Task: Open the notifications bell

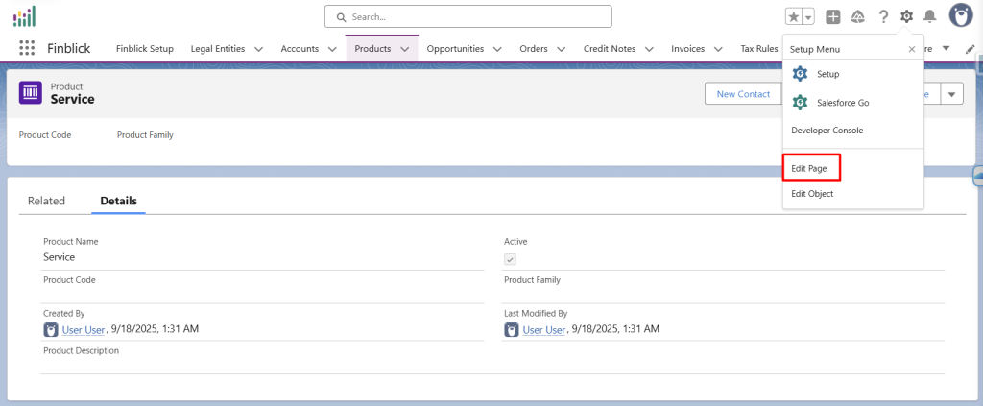Action: coord(929,16)
